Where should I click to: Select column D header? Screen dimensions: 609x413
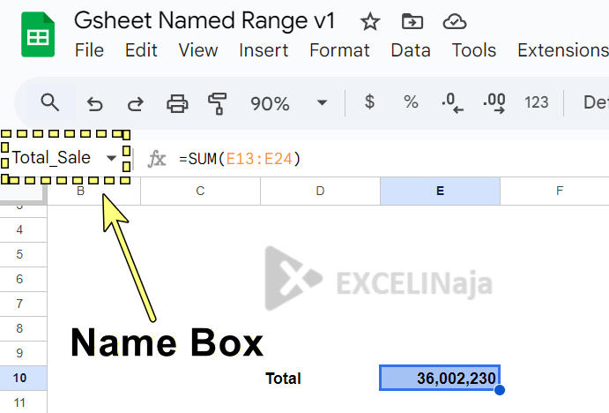(320, 191)
